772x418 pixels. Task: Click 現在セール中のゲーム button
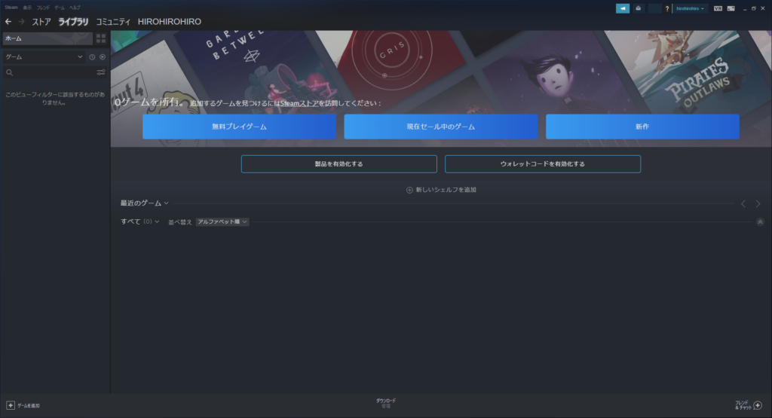click(440, 127)
